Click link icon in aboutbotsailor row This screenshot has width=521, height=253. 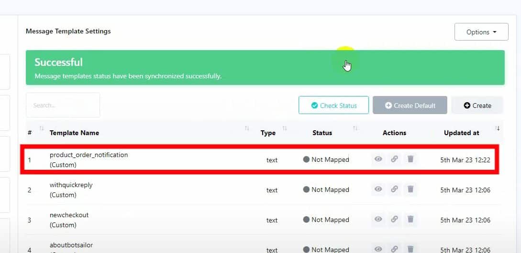pyautogui.click(x=394, y=249)
